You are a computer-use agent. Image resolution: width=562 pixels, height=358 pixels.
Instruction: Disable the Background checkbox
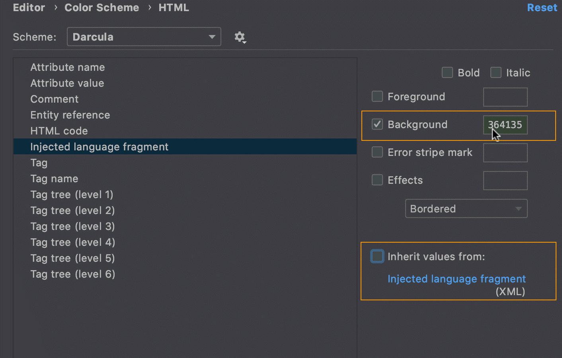[x=377, y=124]
